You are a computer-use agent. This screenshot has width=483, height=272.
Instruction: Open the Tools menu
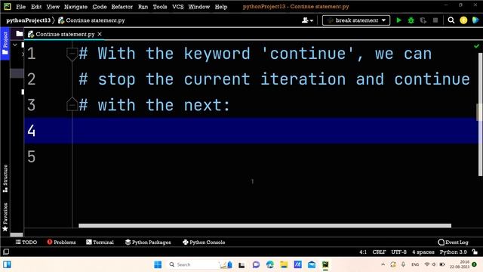point(160,7)
